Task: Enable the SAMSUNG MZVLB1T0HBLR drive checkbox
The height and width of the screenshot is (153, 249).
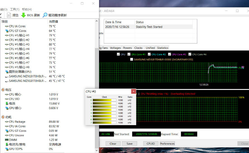Action: pos(131,59)
